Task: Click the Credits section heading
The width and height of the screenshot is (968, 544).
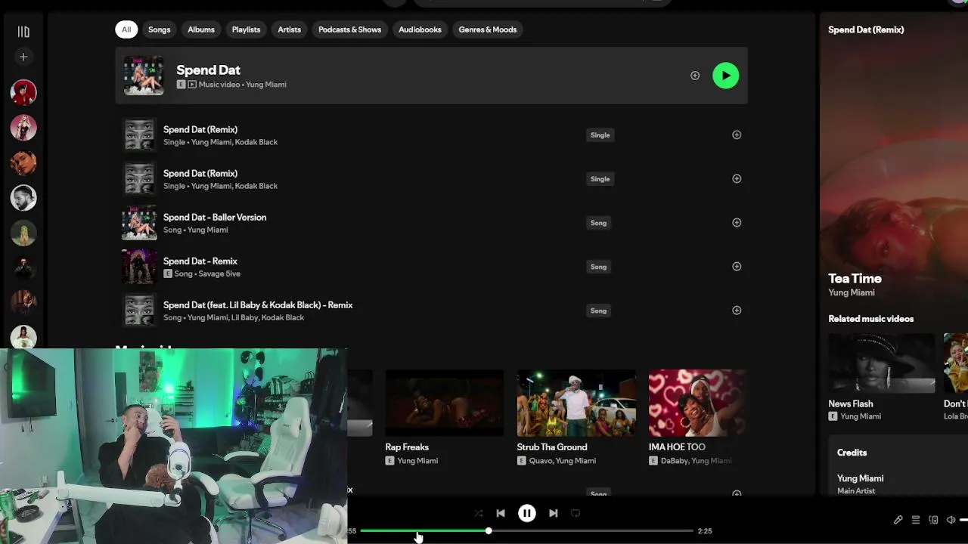Action: click(x=852, y=453)
